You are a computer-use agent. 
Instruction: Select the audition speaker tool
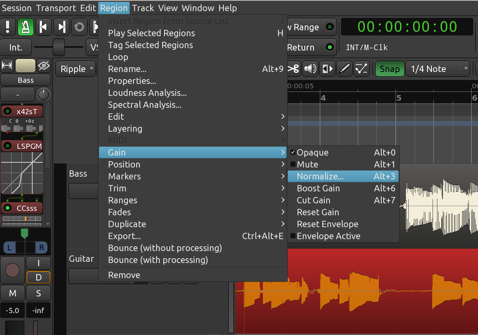(x=310, y=69)
